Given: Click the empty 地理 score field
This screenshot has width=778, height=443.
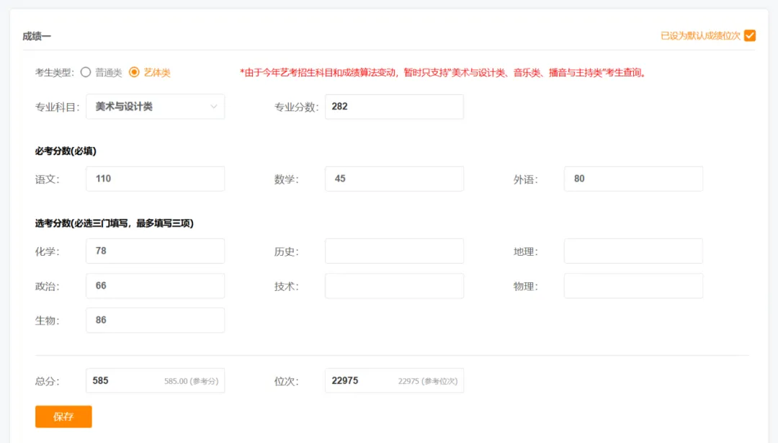Looking at the screenshot, I should [632, 250].
